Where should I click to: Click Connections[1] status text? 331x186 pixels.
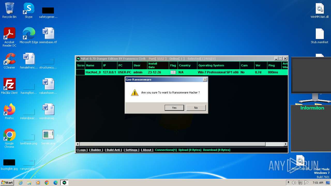(x=166, y=150)
